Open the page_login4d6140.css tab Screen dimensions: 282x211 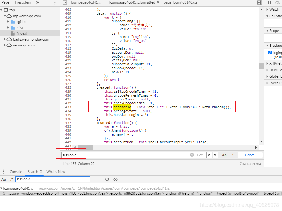coord(181,2)
